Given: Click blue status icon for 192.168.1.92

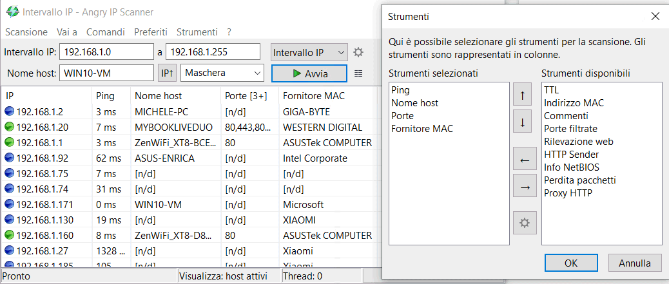Looking at the screenshot, I should pyautogui.click(x=10, y=158).
